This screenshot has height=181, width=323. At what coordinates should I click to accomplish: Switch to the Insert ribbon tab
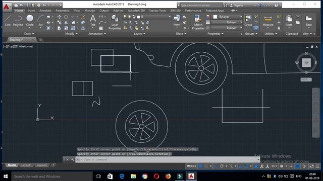pos(31,11)
